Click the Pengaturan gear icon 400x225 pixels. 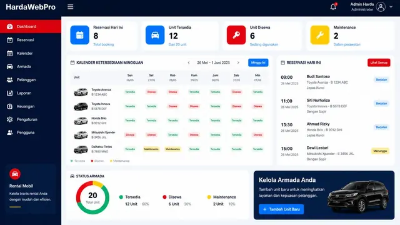10,119
